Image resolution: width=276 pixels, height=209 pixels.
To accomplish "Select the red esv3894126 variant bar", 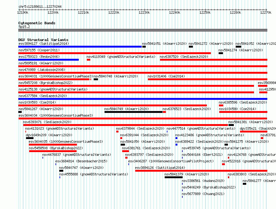I will point(201,171).
